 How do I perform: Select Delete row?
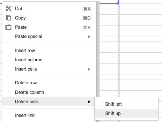[x=48, y=83]
